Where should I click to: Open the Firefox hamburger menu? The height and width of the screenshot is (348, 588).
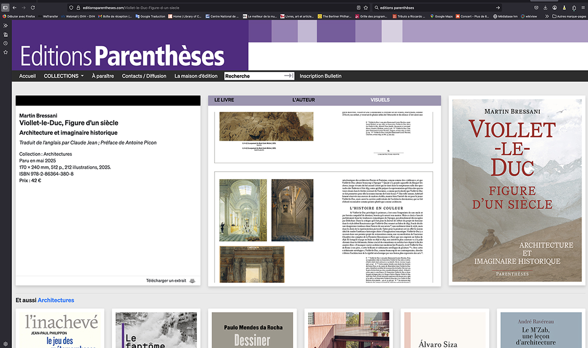[x=583, y=7]
